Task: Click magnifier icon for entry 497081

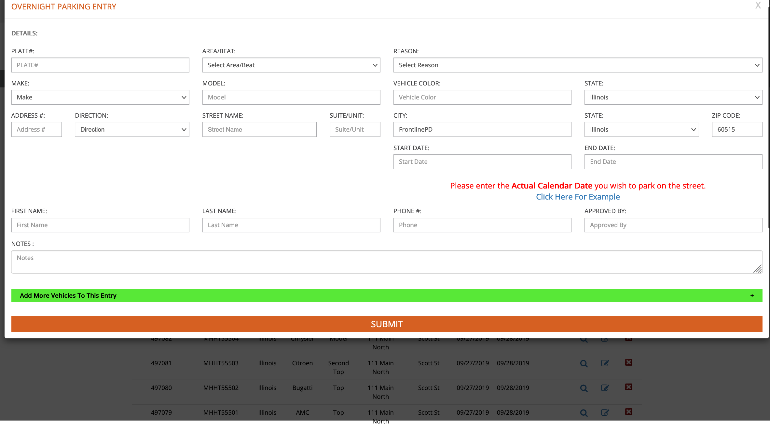Action: [584, 363]
